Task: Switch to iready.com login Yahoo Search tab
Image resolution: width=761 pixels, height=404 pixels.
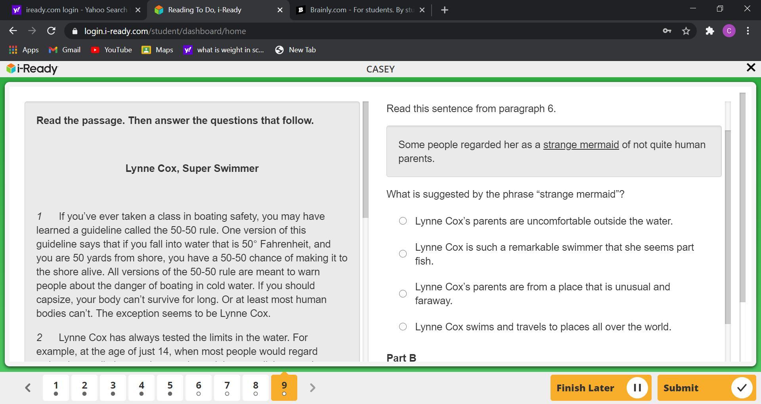Action: (75, 10)
